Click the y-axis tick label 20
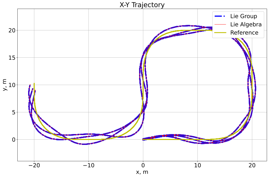 pyautogui.click(x=12, y=30)
